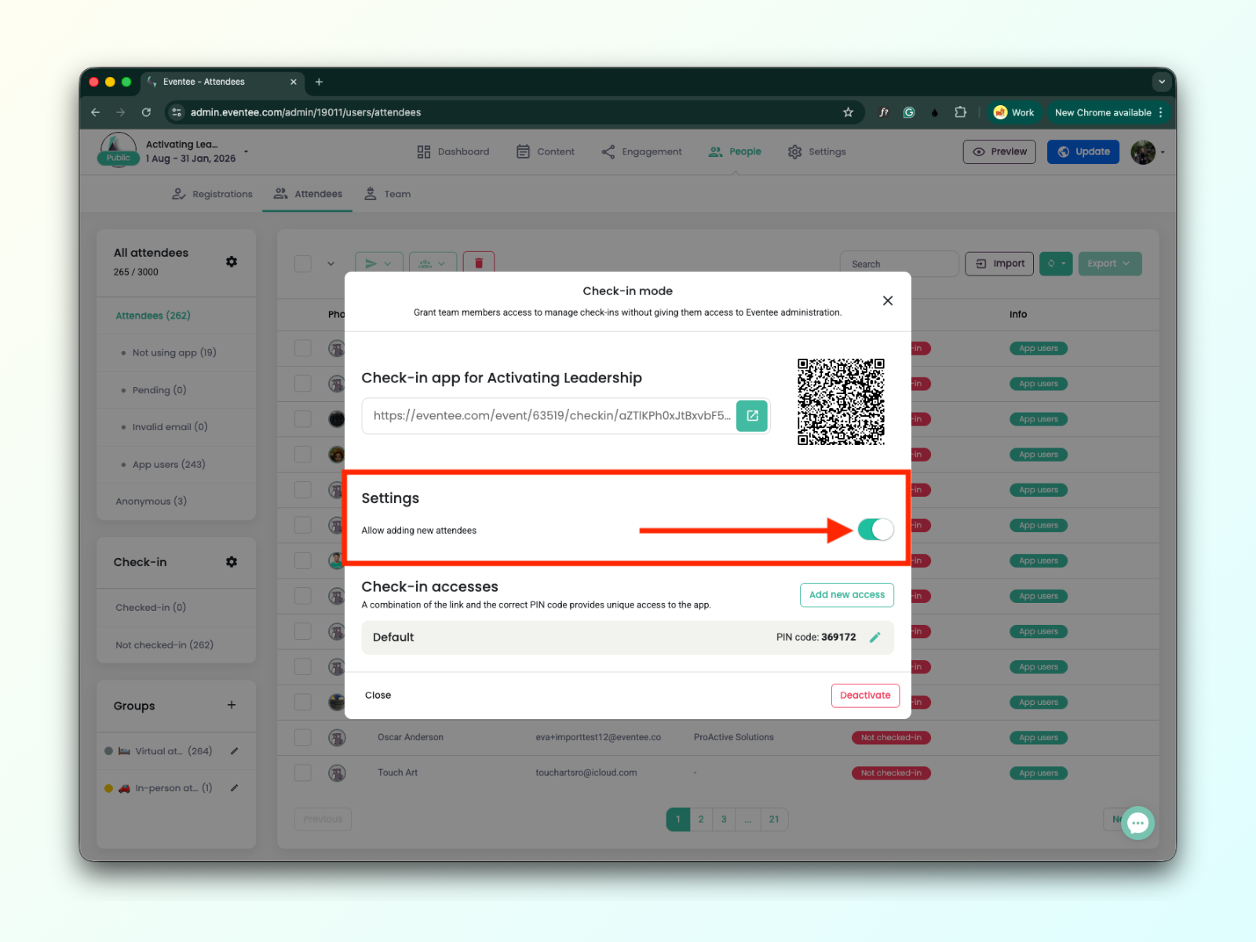Click the check-in QR code

841,402
